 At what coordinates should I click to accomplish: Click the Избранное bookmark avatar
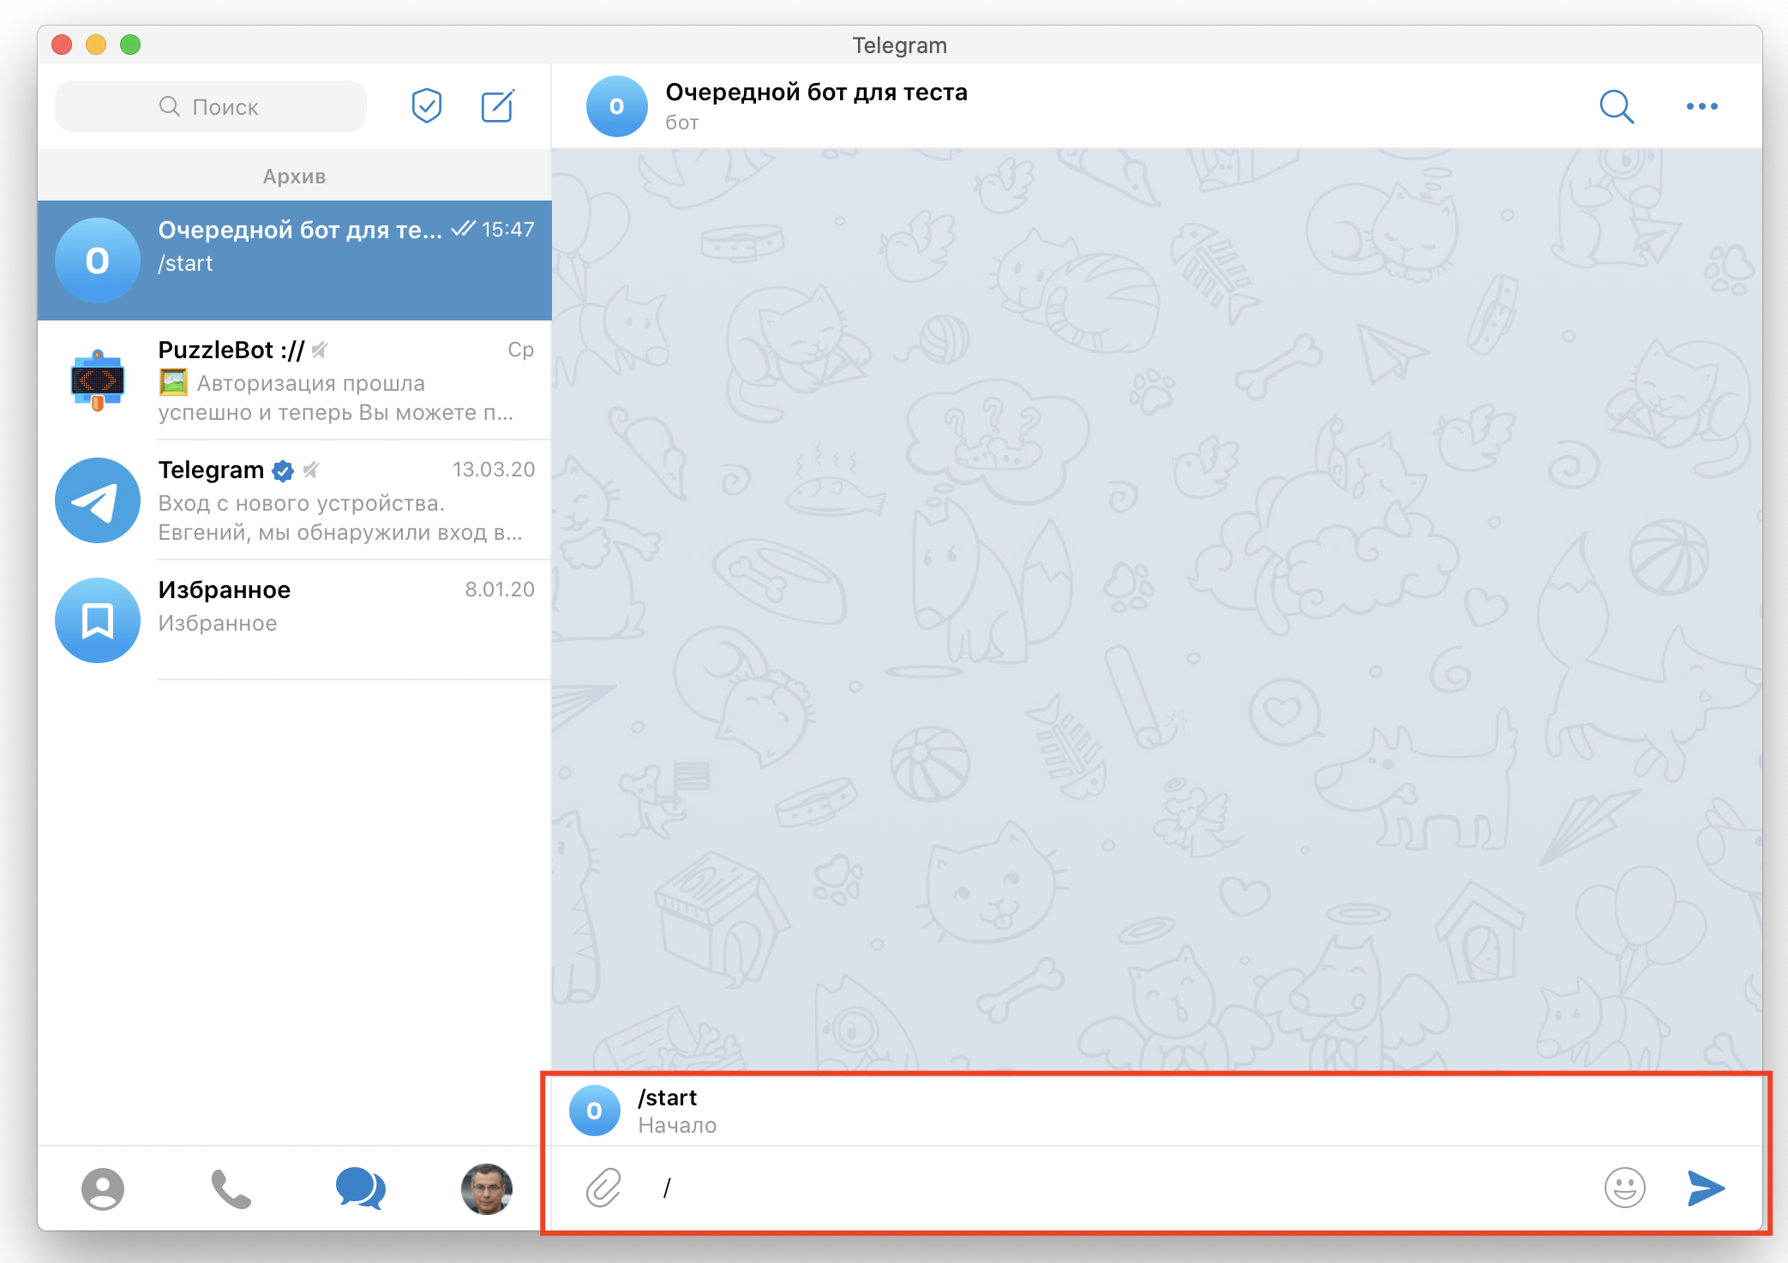98,620
